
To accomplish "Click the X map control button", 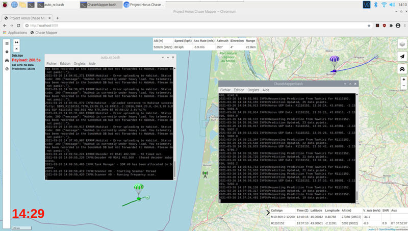I will pos(16,48).
